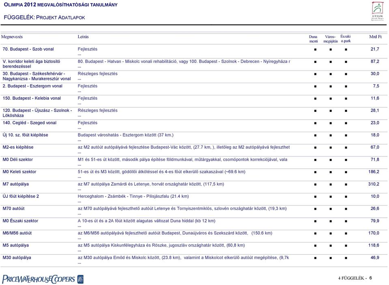Click description Budapest városhatás - Esztergom között
Screen dimensions: 389x285
(x=125, y=135)
